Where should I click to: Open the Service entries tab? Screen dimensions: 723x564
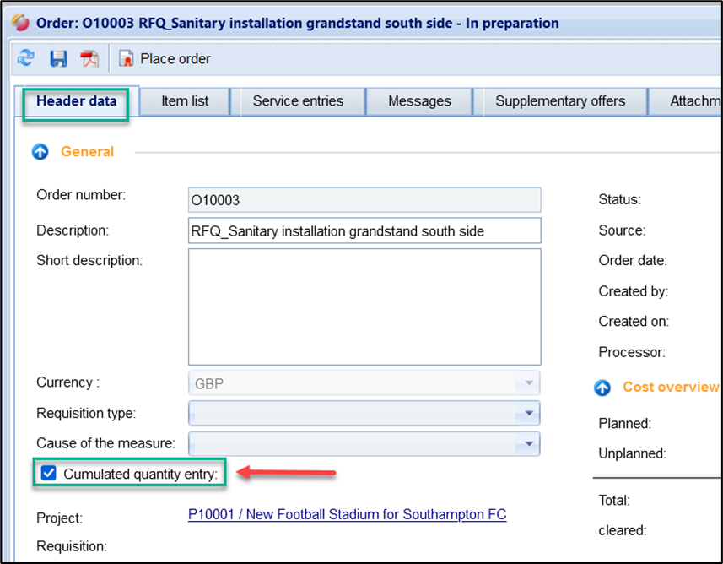(x=298, y=101)
